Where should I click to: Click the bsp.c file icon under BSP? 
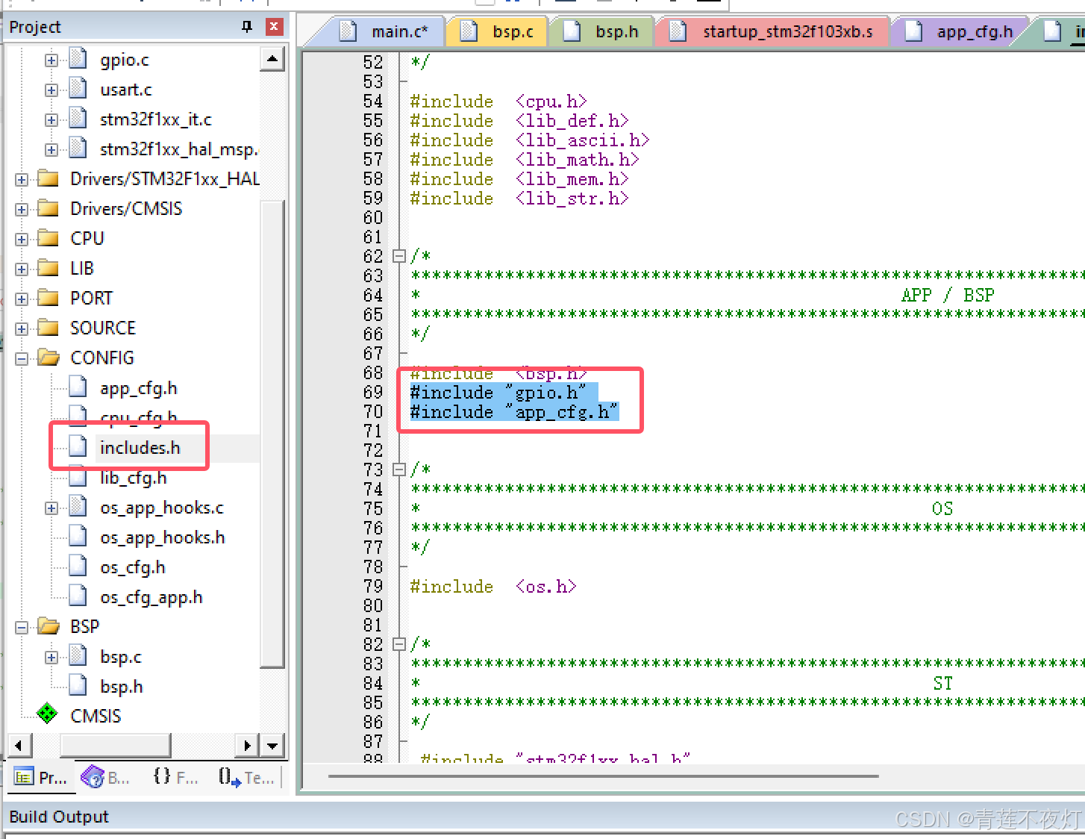click(x=78, y=655)
